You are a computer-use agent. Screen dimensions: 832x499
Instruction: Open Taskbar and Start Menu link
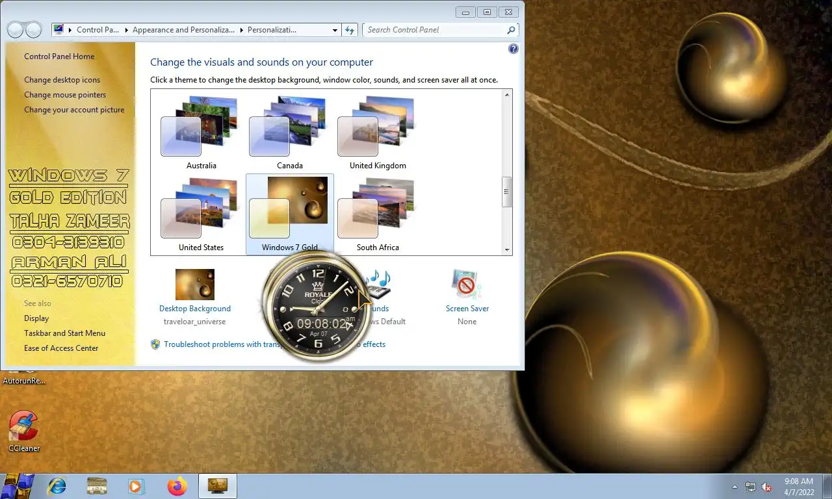(x=64, y=333)
